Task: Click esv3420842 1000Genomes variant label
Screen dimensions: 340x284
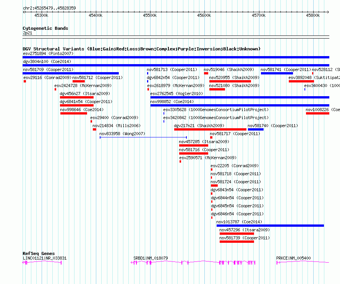Action: [216, 118]
